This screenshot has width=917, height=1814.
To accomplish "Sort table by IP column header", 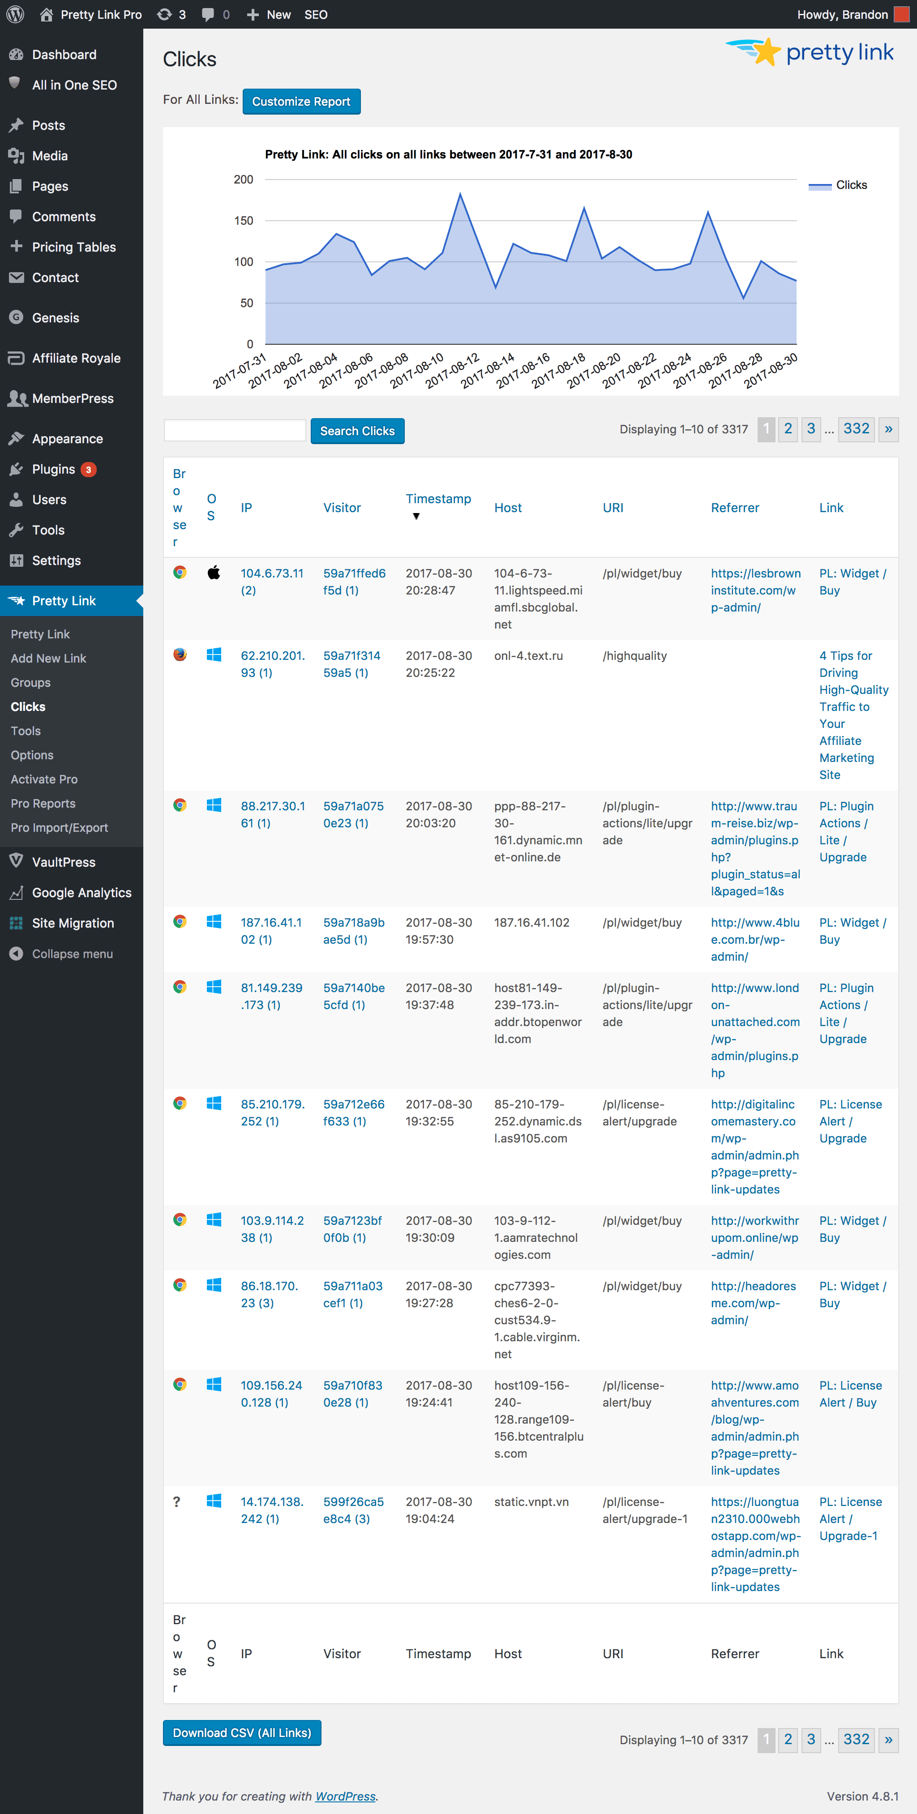I will pyautogui.click(x=247, y=508).
